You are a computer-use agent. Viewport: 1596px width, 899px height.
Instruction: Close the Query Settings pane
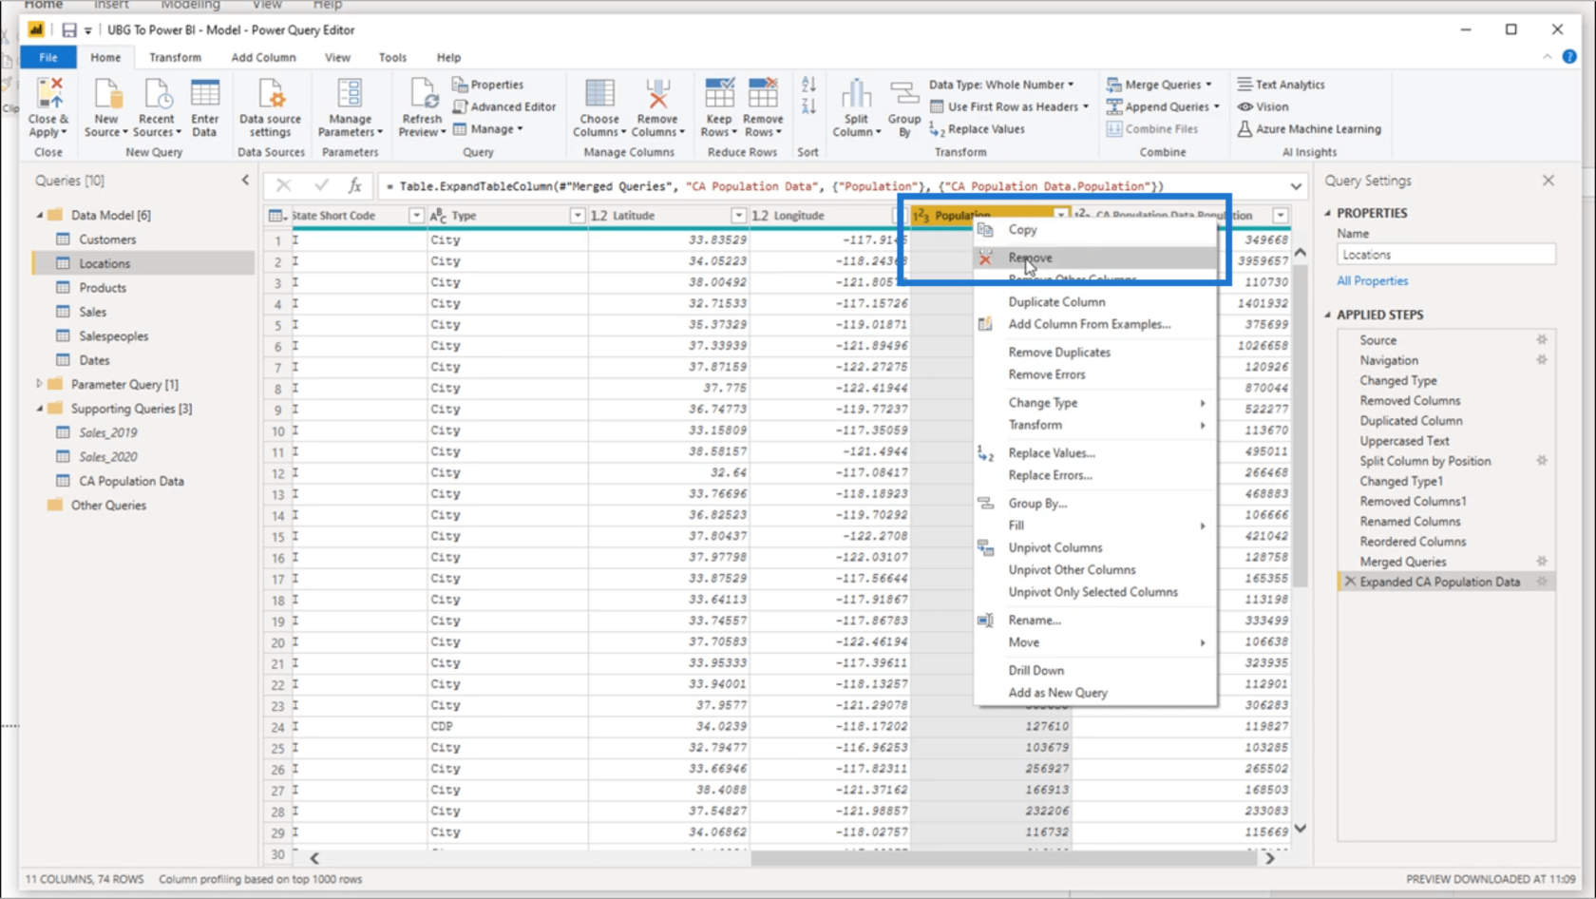click(1548, 180)
